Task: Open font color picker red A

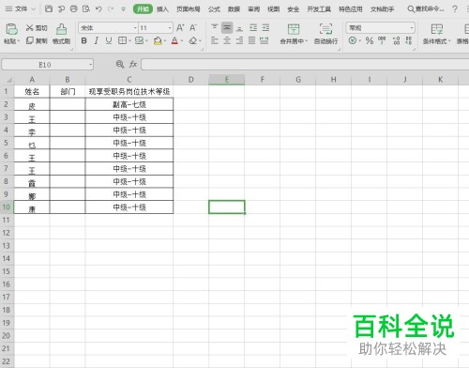Action: point(174,40)
